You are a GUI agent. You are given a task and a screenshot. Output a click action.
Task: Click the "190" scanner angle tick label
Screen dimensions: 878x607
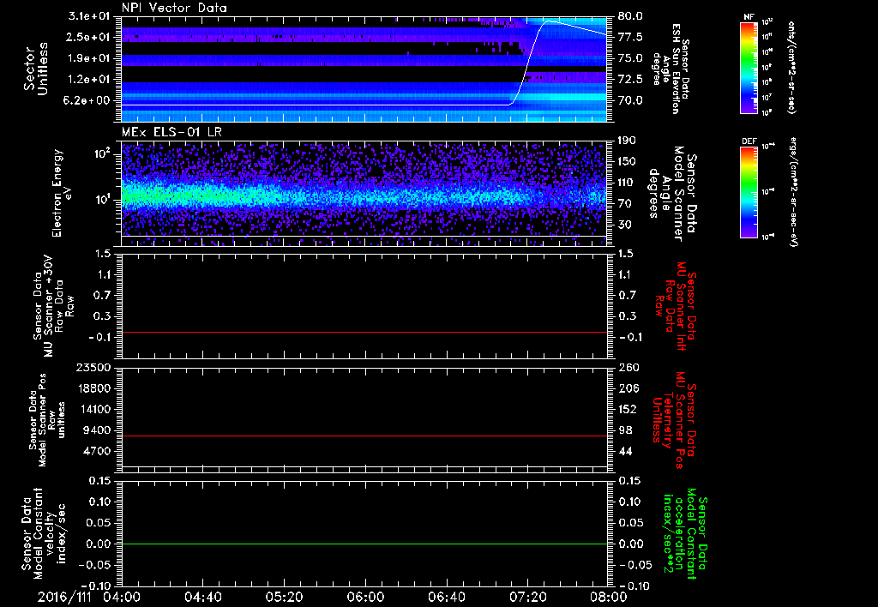coord(626,141)
